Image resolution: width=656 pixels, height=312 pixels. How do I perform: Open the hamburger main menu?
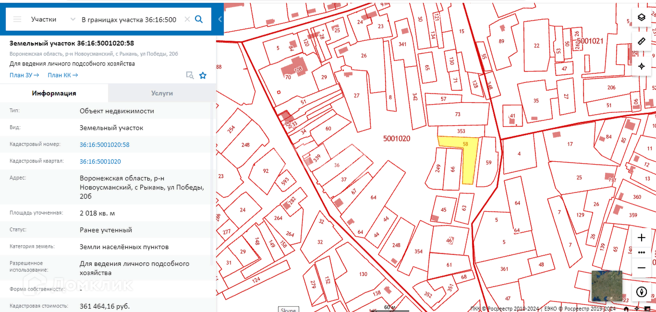click(17, 19)
